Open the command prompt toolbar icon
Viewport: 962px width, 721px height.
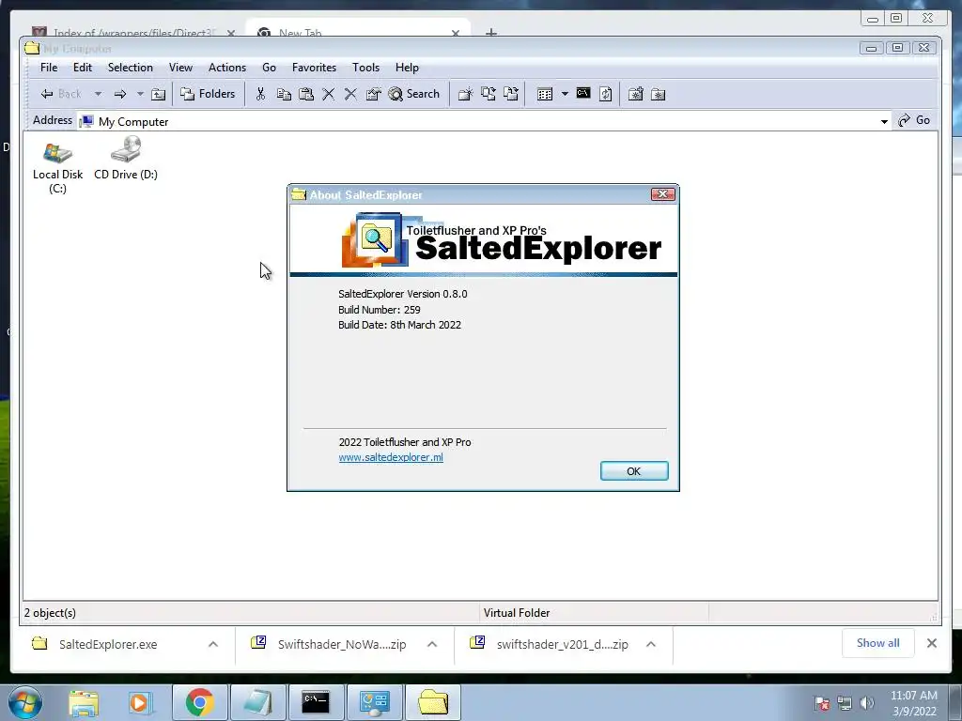click(582, 94)
